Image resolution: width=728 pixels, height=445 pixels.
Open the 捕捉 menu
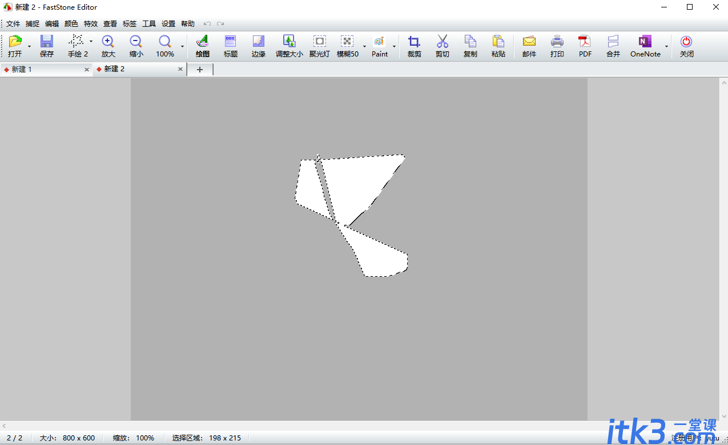(x=33, y=24)
